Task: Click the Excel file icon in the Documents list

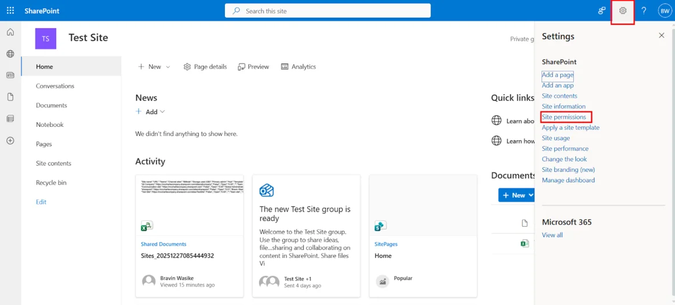Action: click(524, 243)
